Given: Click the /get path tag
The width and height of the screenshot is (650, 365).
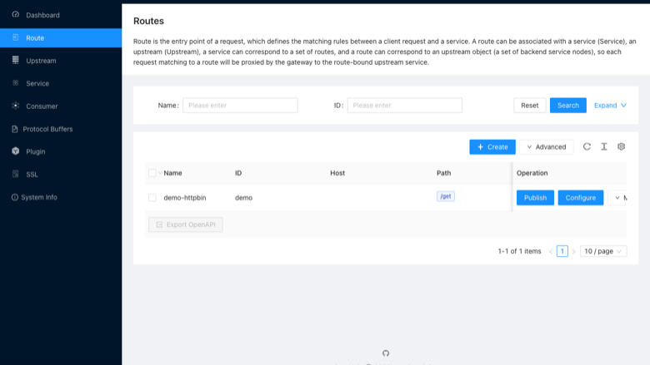Looking at the screenshot, I should pos(446,196).
